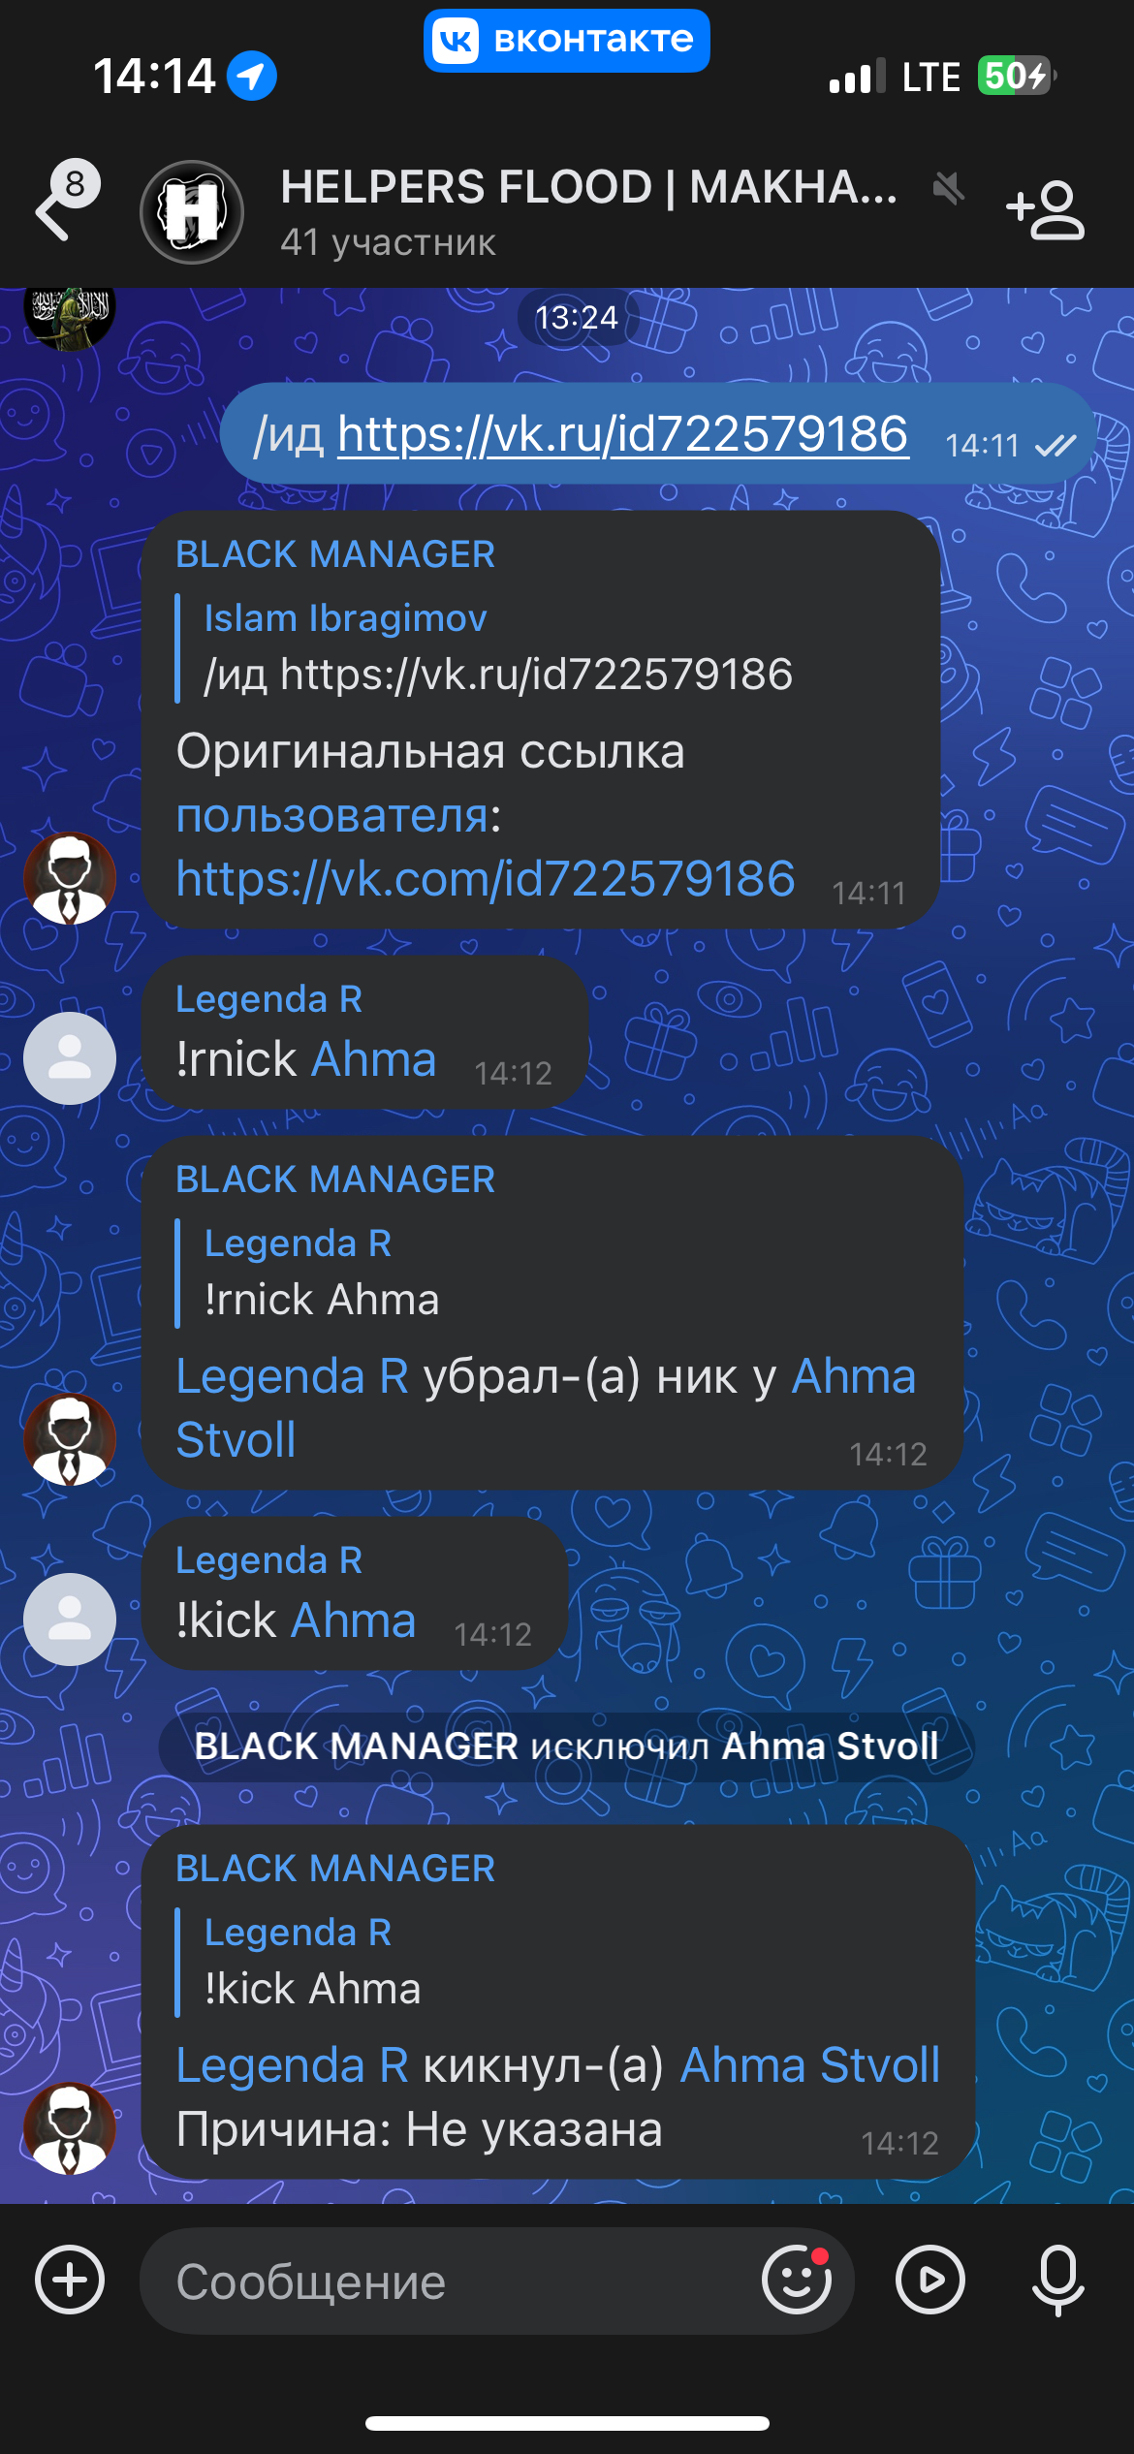The width and height of the screenshot is (1134, 2454).
Task: Open the Ahma Stvoll mention in the kicked message
Action: click(810, 2064)
